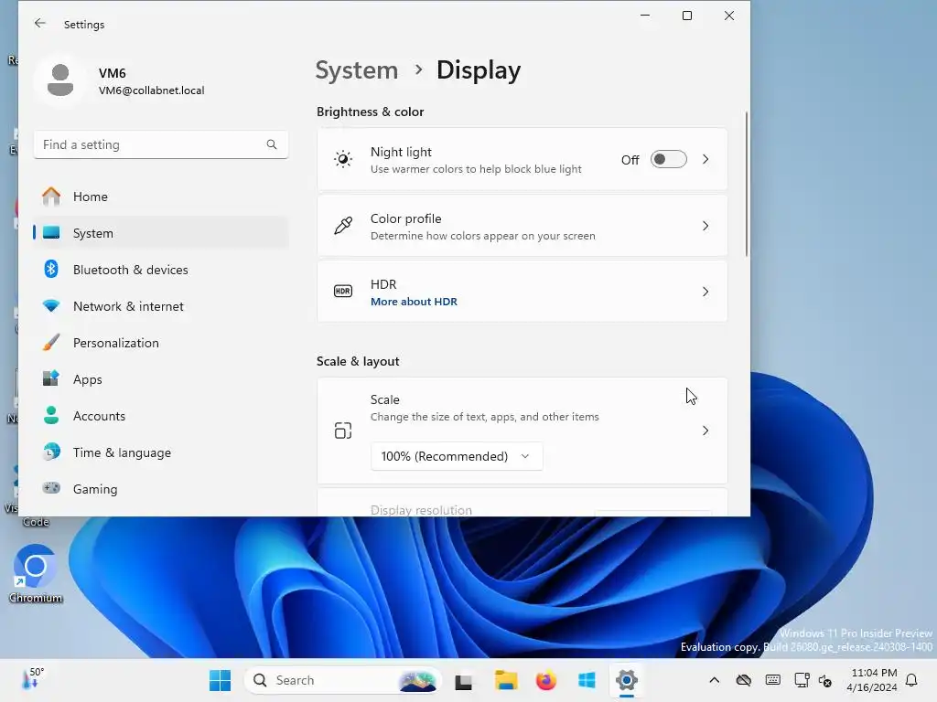The image size is (937, 702).
Task: Click the taskbar clock showing 11:04 PM
Action: click(872, 680)
